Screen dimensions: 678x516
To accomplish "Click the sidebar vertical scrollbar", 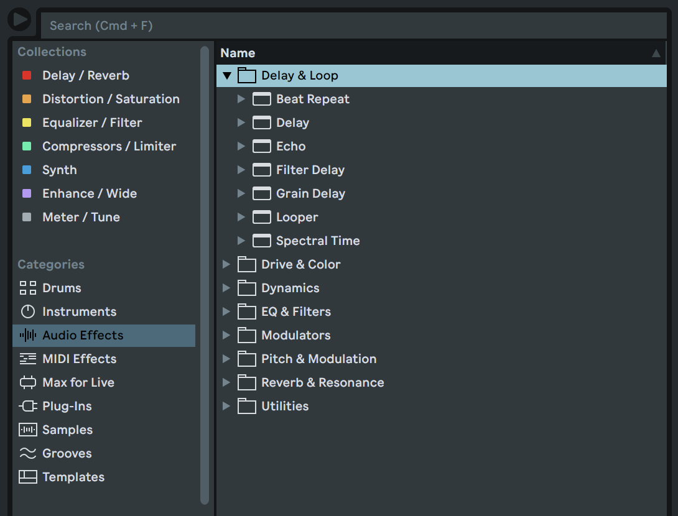I will 205,275.
